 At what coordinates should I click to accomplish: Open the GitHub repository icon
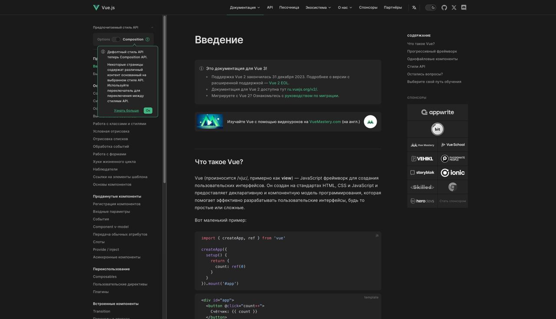point(444,7)
